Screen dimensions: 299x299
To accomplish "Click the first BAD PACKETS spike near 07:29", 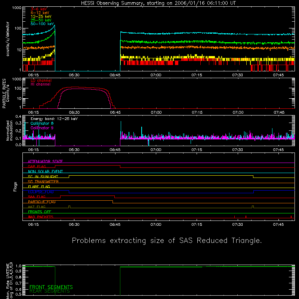I will click(235, 217).
